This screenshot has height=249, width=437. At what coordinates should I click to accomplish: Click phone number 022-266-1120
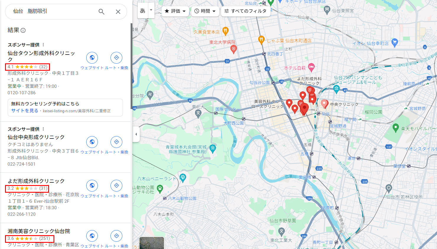click(22, 214)
